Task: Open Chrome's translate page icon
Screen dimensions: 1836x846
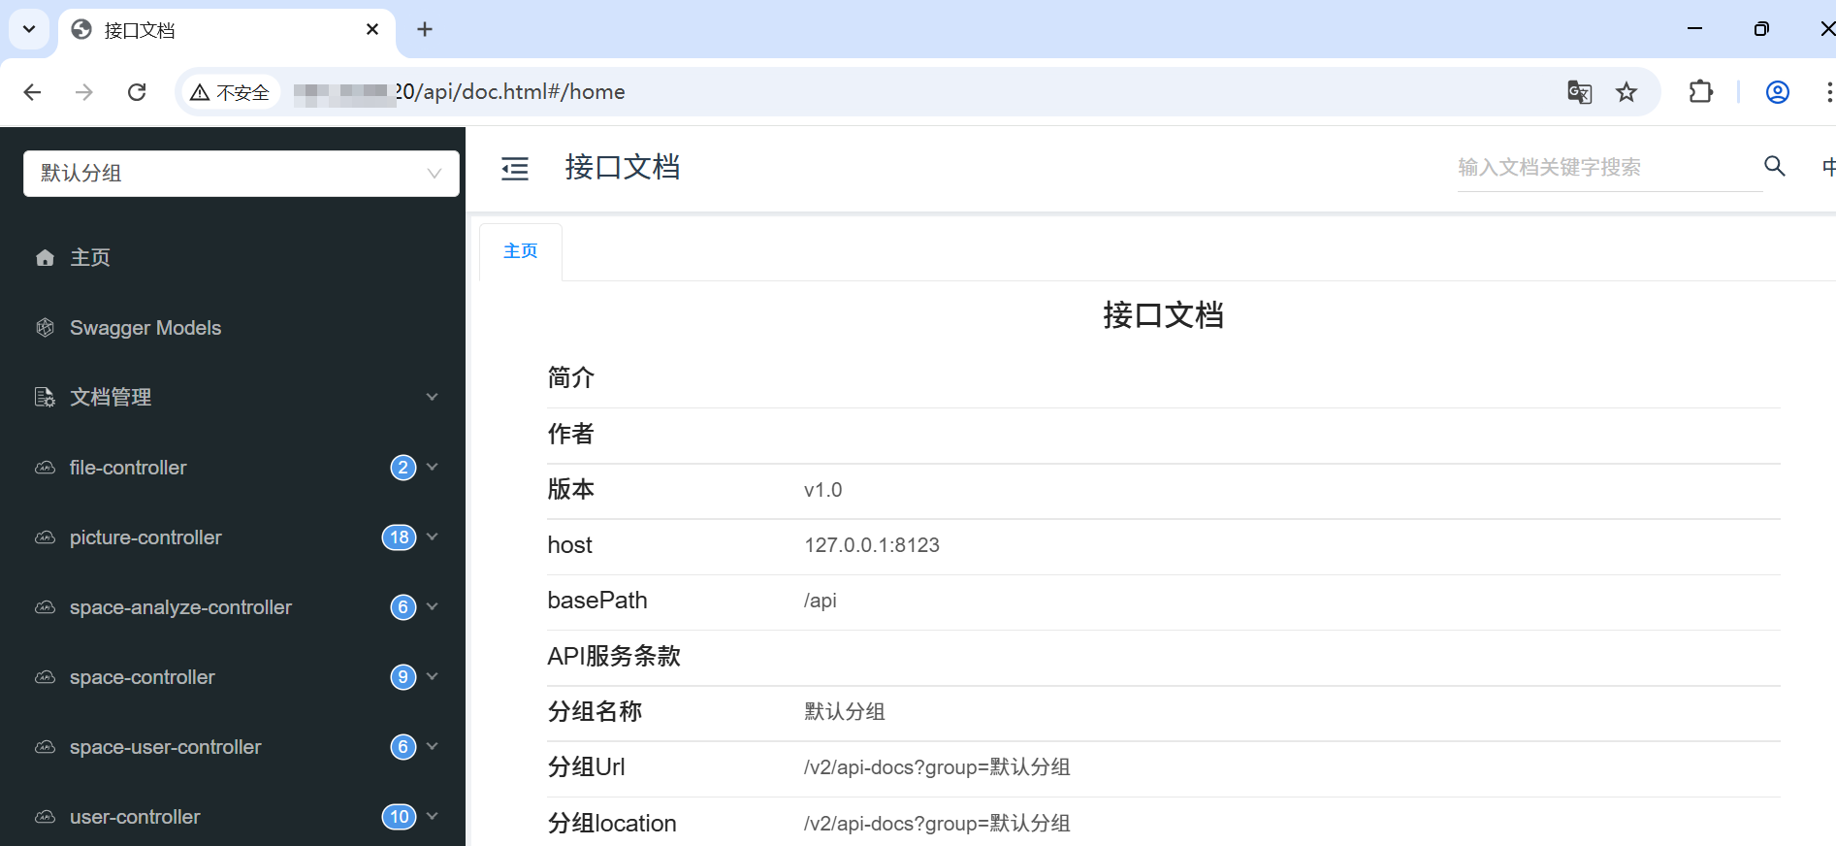Action: [1579, 92]
